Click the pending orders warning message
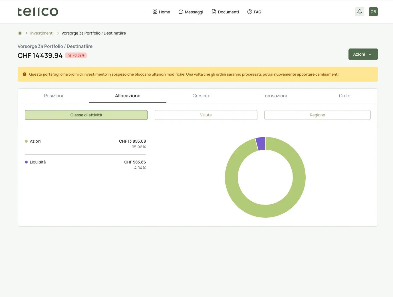Viewport: 393px width, 297px height. (x=184, y=74)
